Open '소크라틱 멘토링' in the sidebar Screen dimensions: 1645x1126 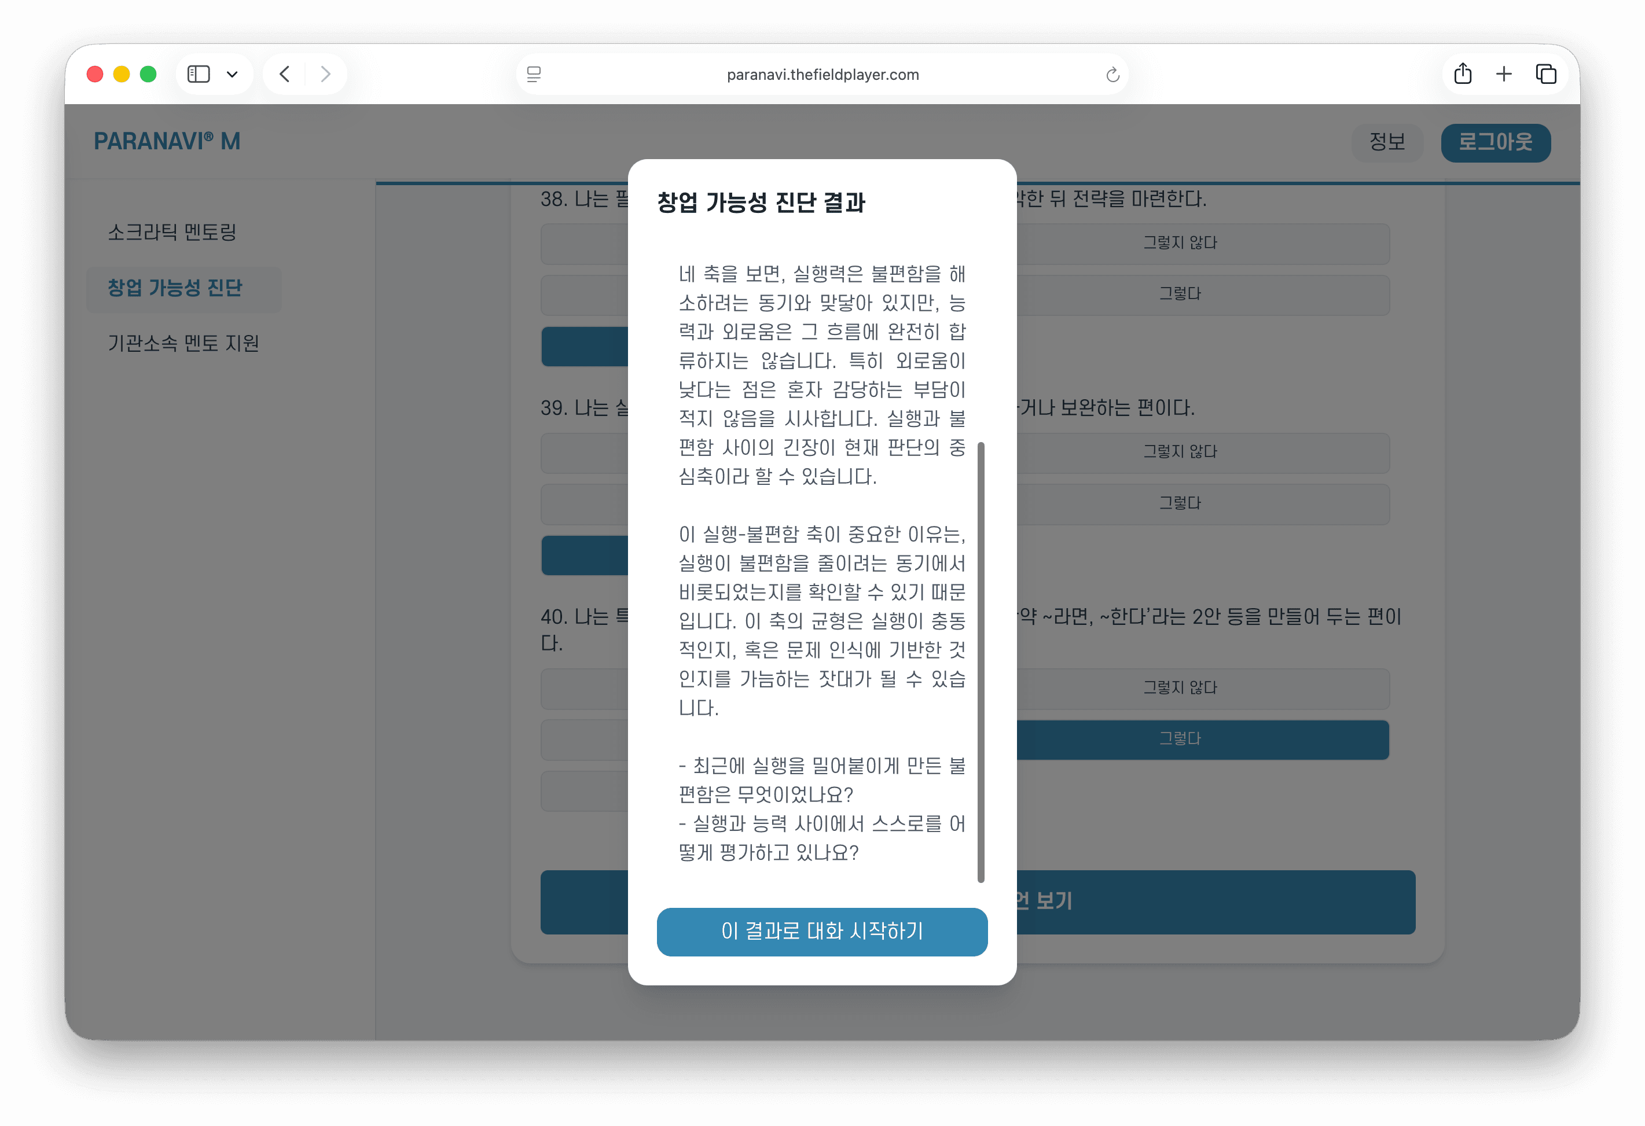coord(172,231)
